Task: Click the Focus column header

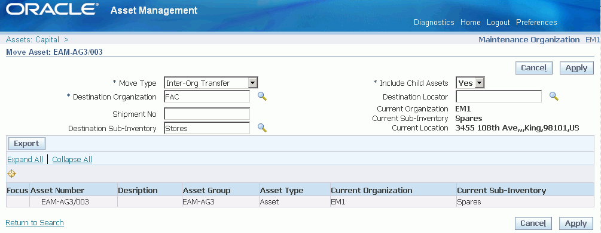Action: click(17, 190)
